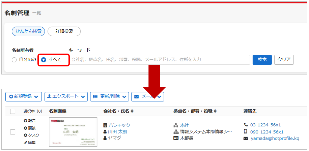Image resolution: width=309 pixels, height=151 pixels.
Task: Select the 自分のみ radio button
Action: pos(14,60)
